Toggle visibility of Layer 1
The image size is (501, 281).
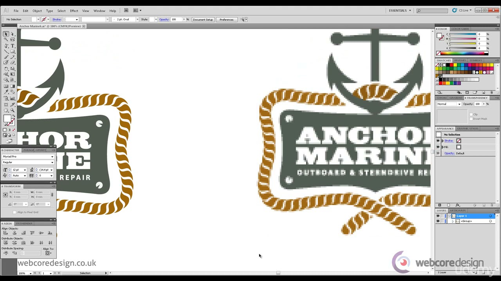(438, 216)
